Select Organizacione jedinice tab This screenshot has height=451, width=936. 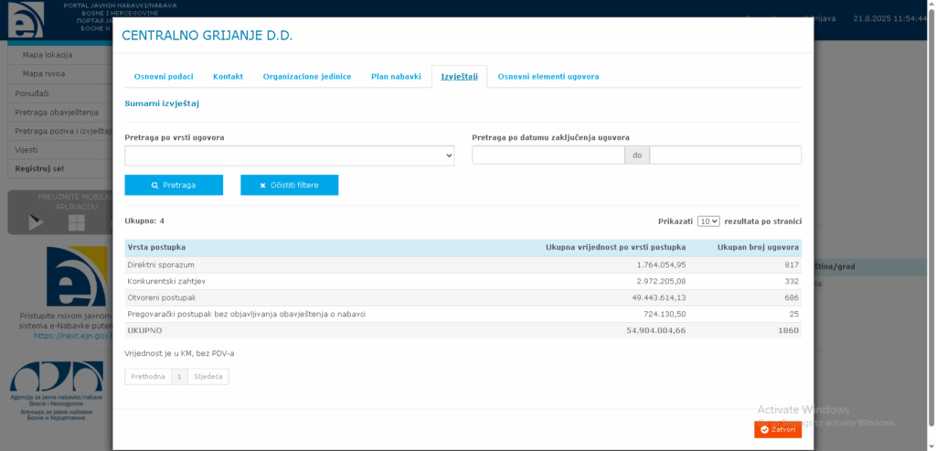click(x=307, y=77)
